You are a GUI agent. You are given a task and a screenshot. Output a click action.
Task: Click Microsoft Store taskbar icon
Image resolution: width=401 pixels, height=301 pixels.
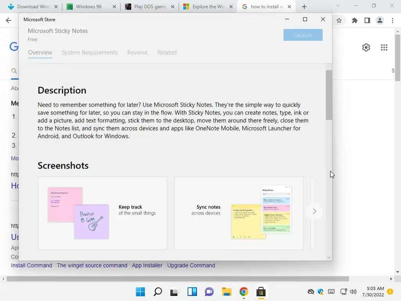(x=261, y=292)
